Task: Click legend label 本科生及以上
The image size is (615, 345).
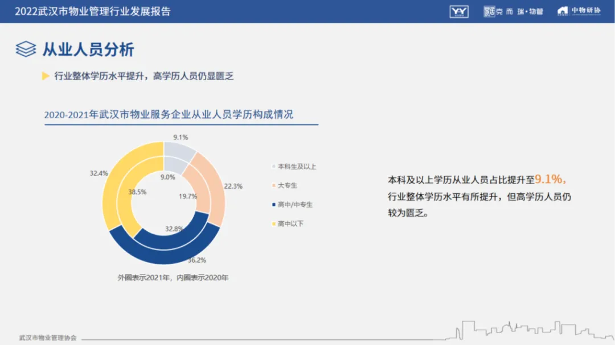Action: 297,167
